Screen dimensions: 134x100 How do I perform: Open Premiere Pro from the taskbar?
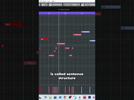point(89,97)
